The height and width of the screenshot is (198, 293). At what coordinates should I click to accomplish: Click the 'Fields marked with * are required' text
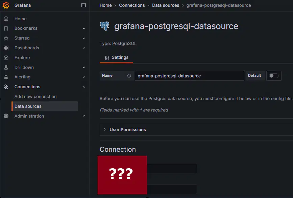pos(134,110)
